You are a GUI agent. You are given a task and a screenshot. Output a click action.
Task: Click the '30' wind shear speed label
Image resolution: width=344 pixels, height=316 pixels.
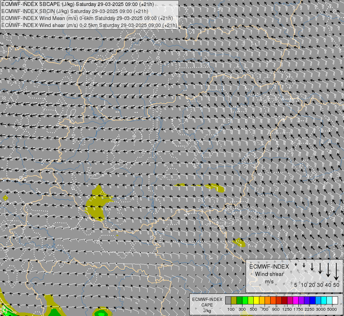coord(320,285)
